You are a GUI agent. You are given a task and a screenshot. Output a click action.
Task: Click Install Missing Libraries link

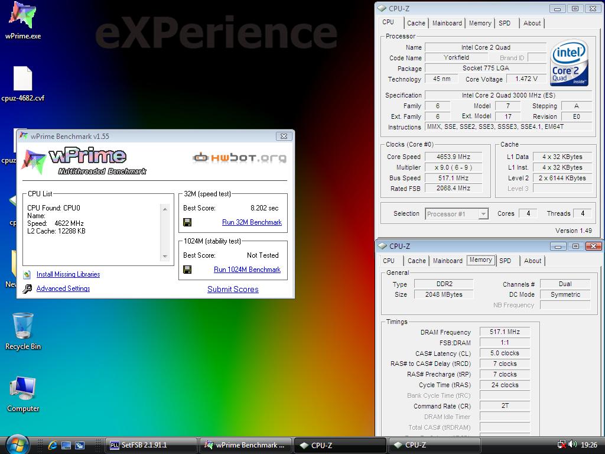(x=69, y=274)
